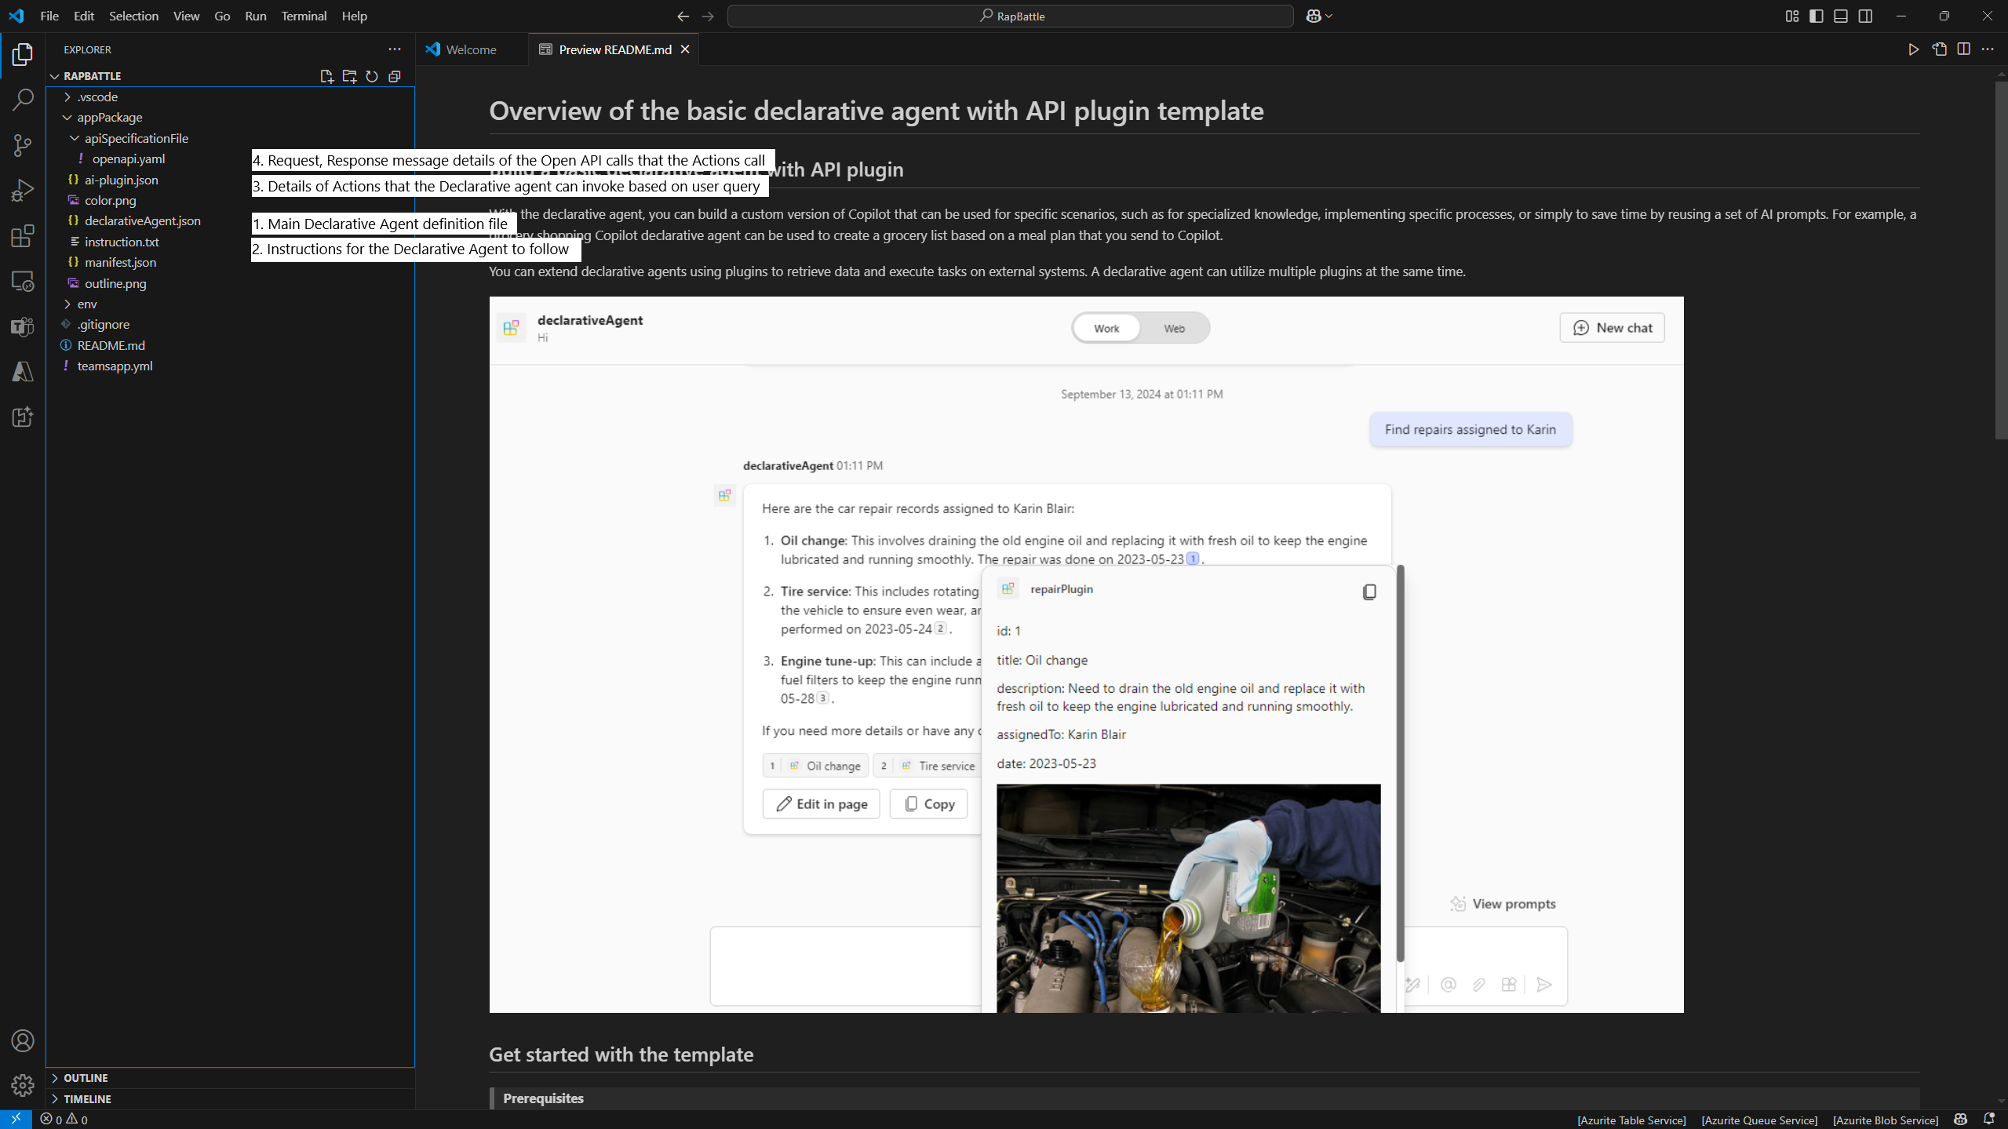This screenshot has height=1129, width=2008.
Task: Open the Search view in activity bar
Action: (x=23, y=100)
